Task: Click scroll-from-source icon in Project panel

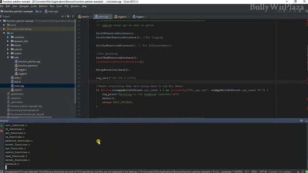Action: click(63, 17)
